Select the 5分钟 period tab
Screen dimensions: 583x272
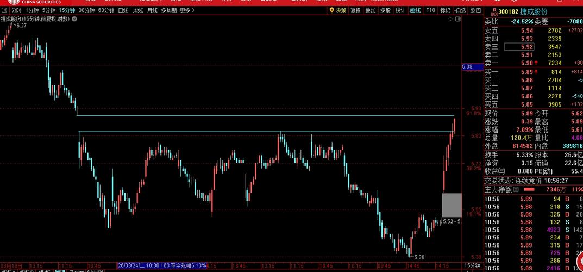[x=48, y=10]
